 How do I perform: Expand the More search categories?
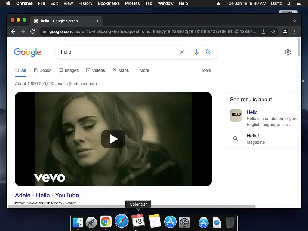point(143,70)
